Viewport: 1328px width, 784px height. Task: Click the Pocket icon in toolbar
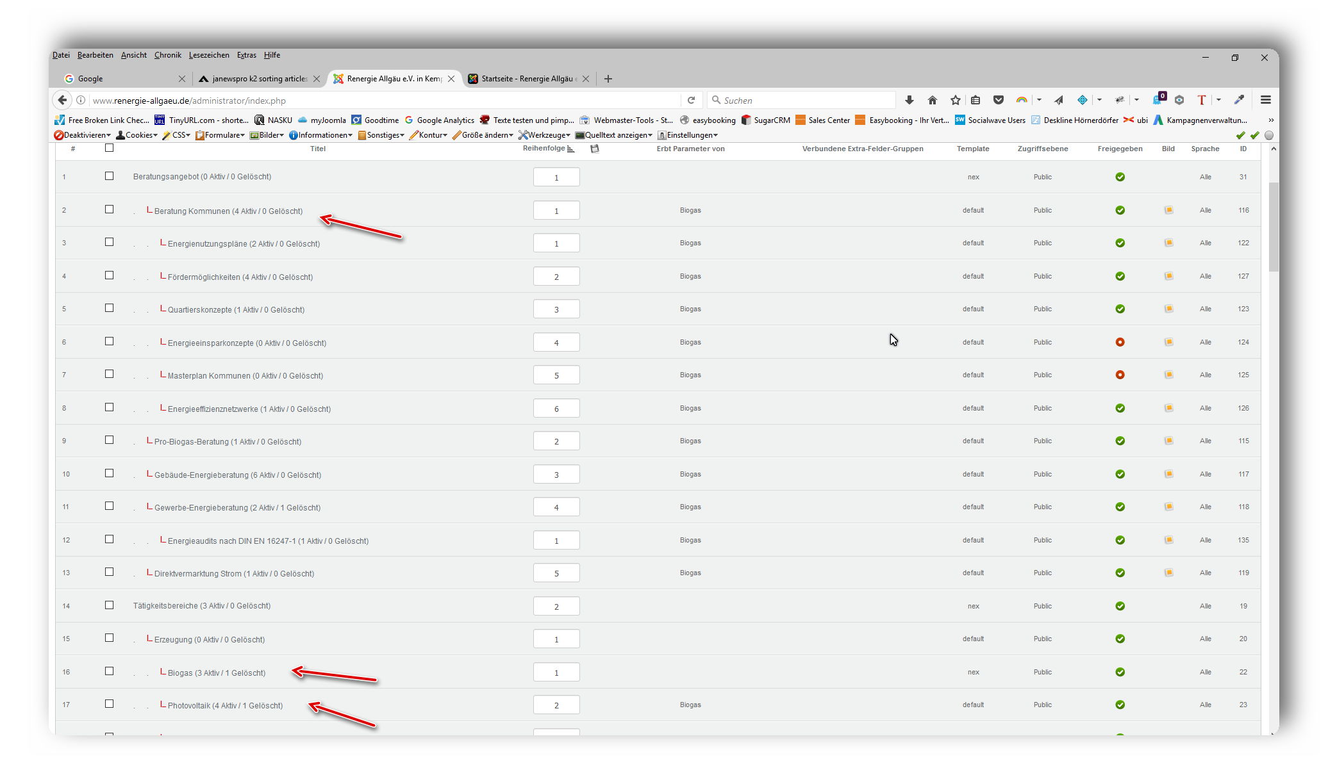[998, 100]
